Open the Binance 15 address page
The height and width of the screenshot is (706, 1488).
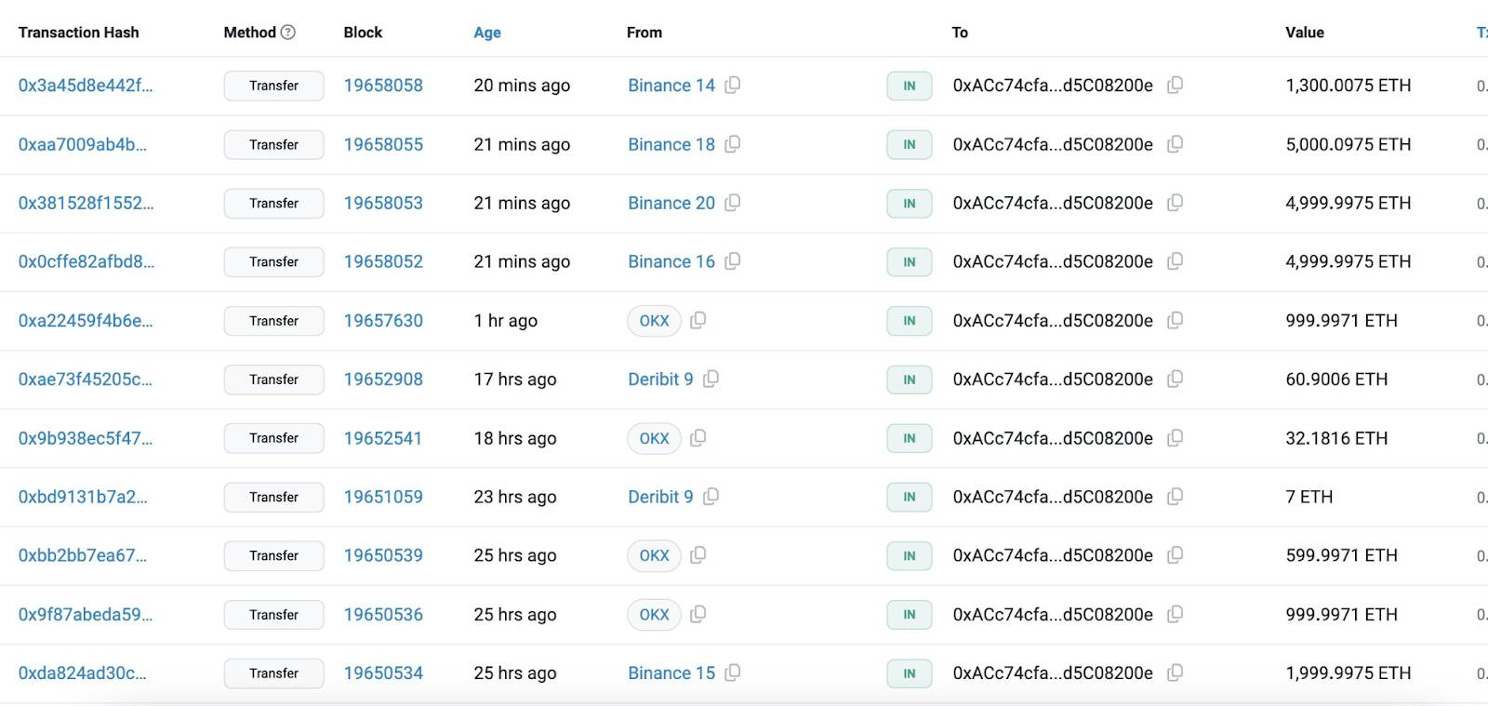671,673
